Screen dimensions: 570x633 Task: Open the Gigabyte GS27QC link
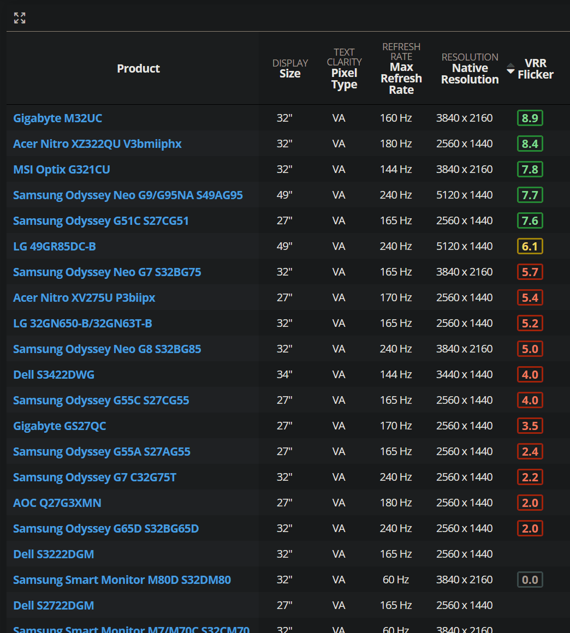click(60, 426)
